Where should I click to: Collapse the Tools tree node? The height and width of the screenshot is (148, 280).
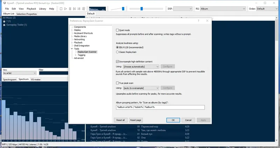tap(72, 49)
